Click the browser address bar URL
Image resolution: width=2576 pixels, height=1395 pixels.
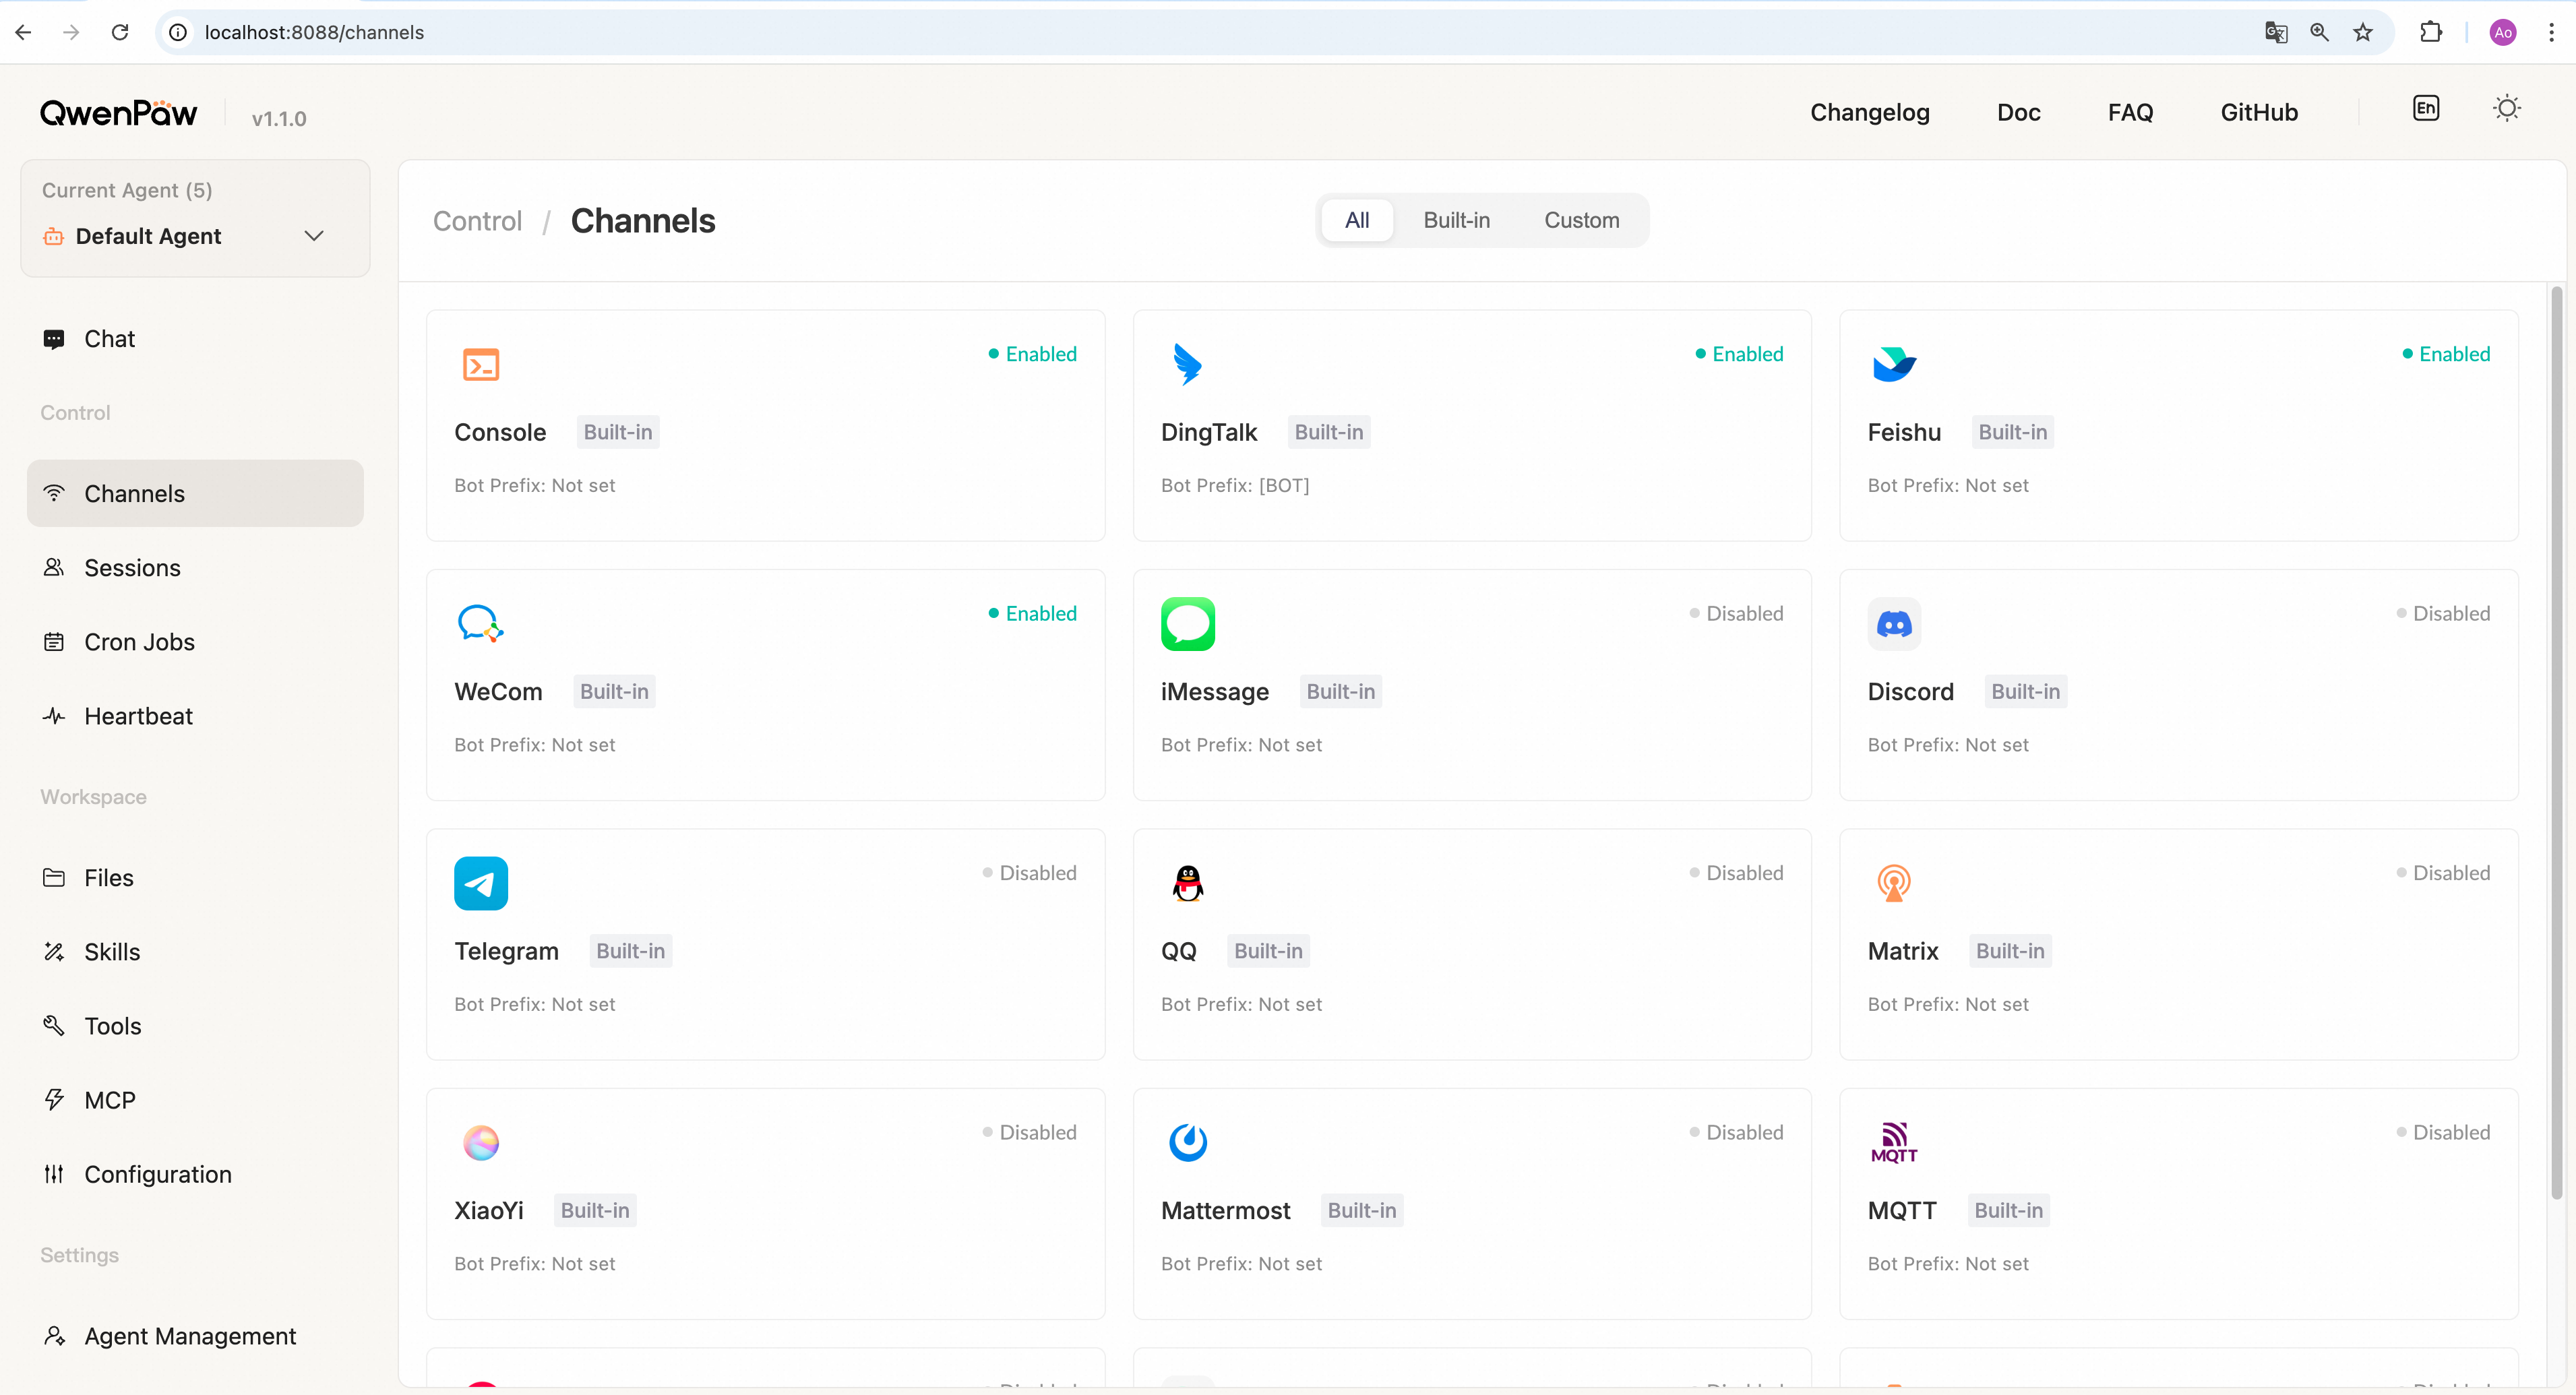click(314, 32)
